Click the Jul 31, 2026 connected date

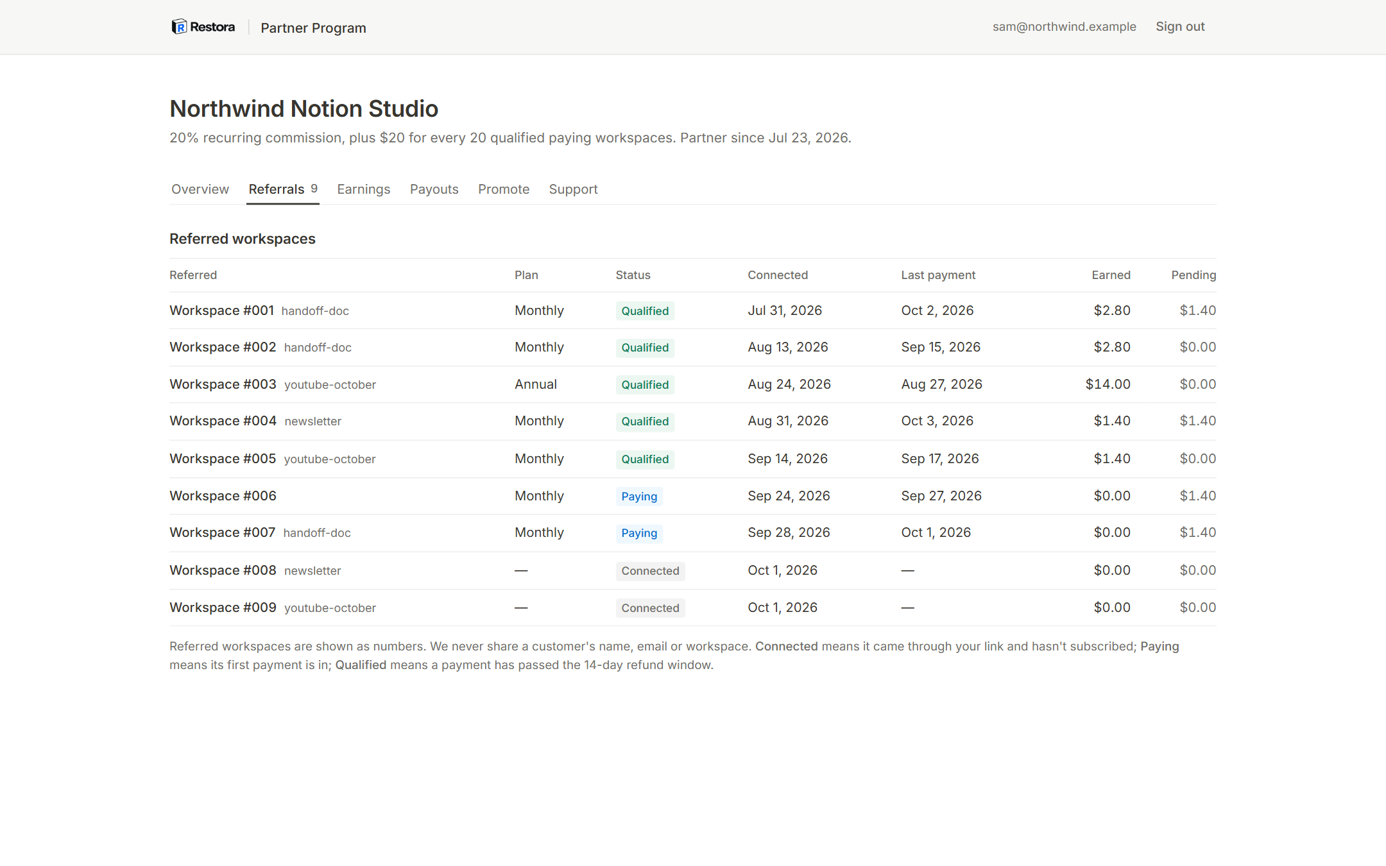click(785, 310)
